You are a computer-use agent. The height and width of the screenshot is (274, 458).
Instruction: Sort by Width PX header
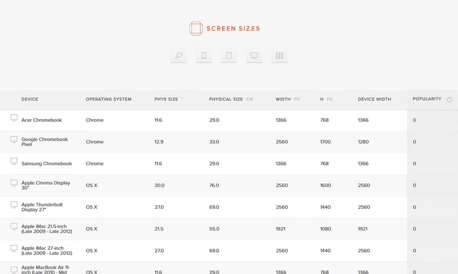point(288,99)
